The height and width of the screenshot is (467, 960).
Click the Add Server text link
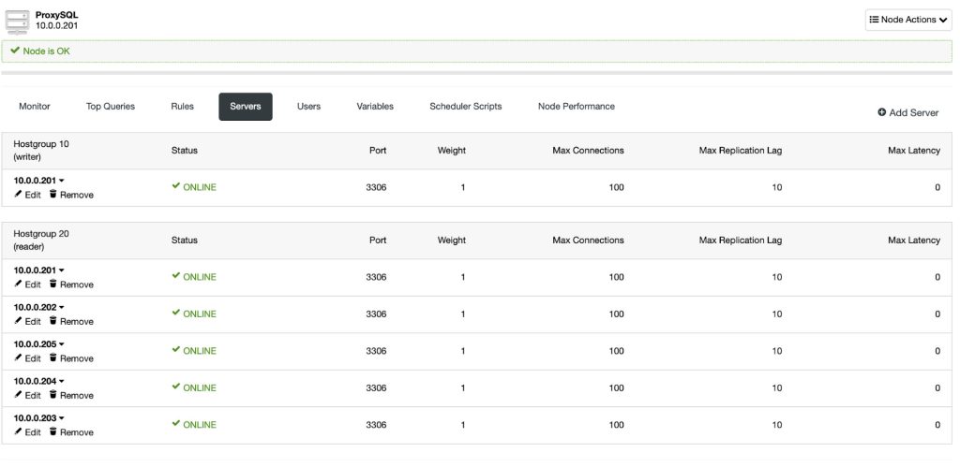(x=913, y=112)
